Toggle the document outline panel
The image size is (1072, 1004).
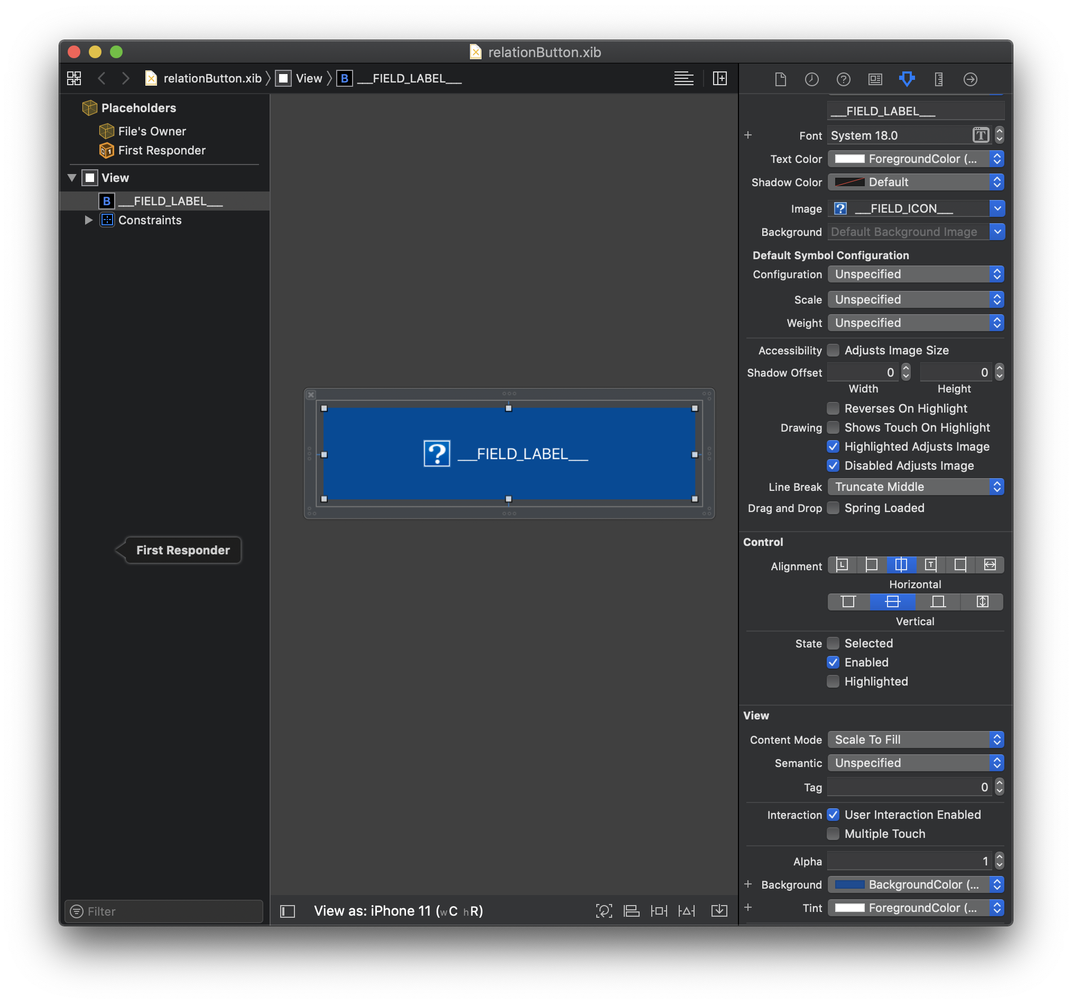click(288, 911)
